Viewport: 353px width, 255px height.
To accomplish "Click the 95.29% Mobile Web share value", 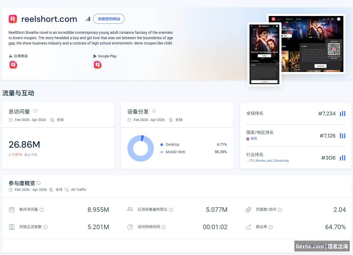I will [221, 152].
